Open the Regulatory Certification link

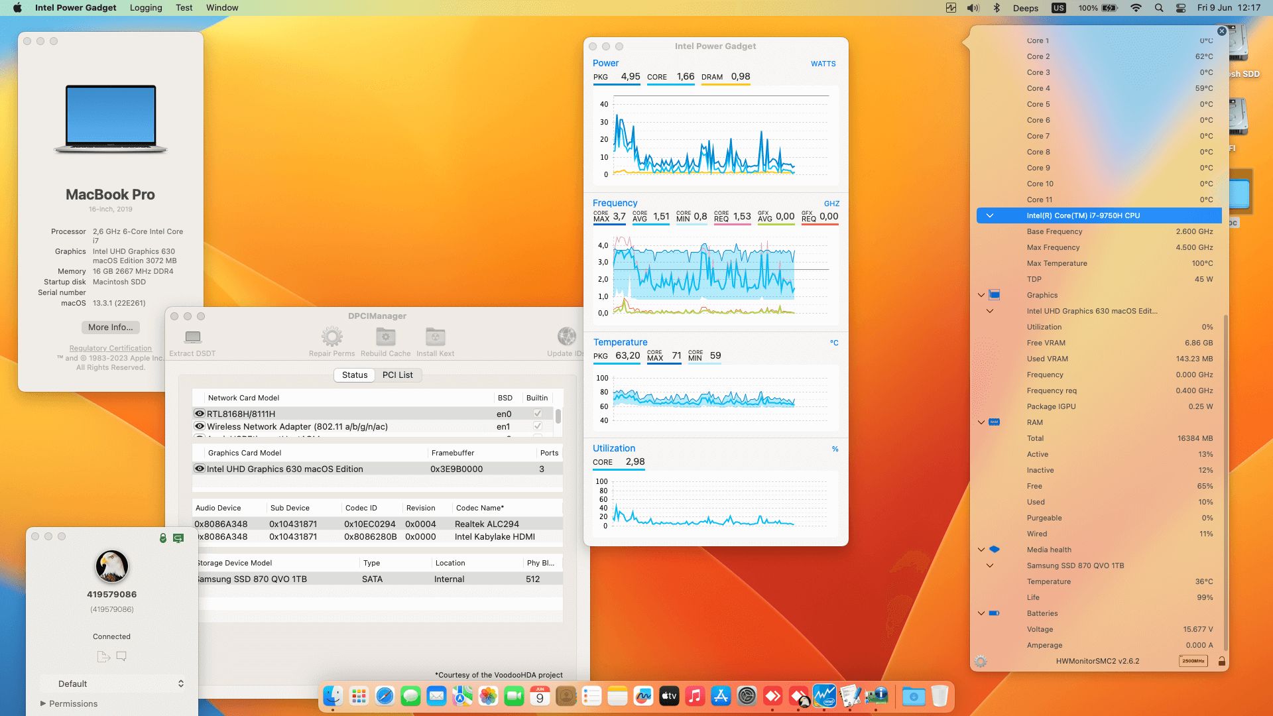point(110,348)
